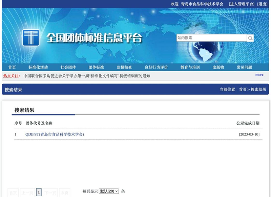Select 常见问题 in the navigation bar

244,67
